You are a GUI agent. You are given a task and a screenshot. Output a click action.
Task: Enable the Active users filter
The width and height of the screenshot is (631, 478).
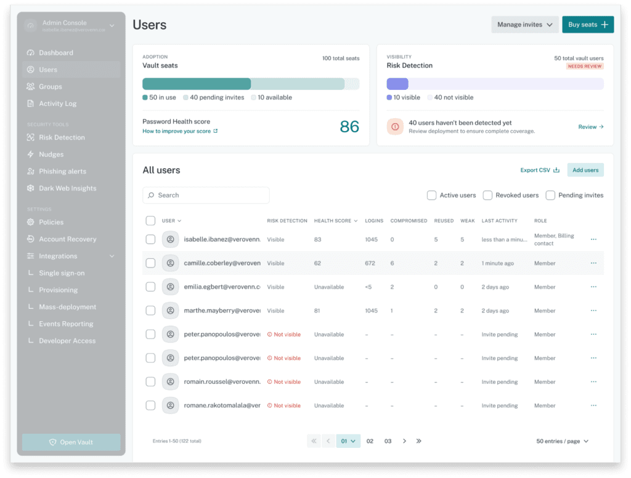(431, 195)
